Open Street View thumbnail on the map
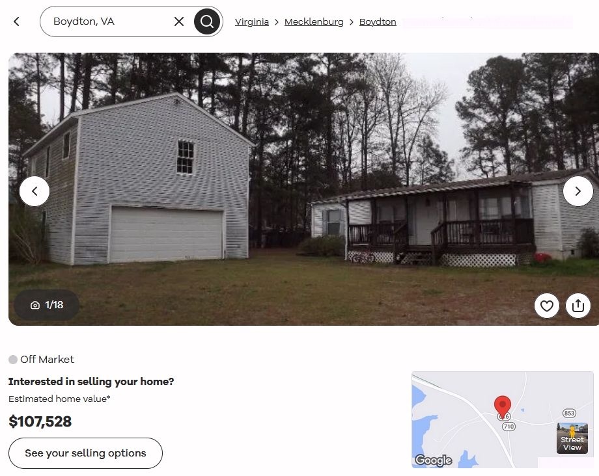This screenshot has height=476, width=599. point(572,438)
